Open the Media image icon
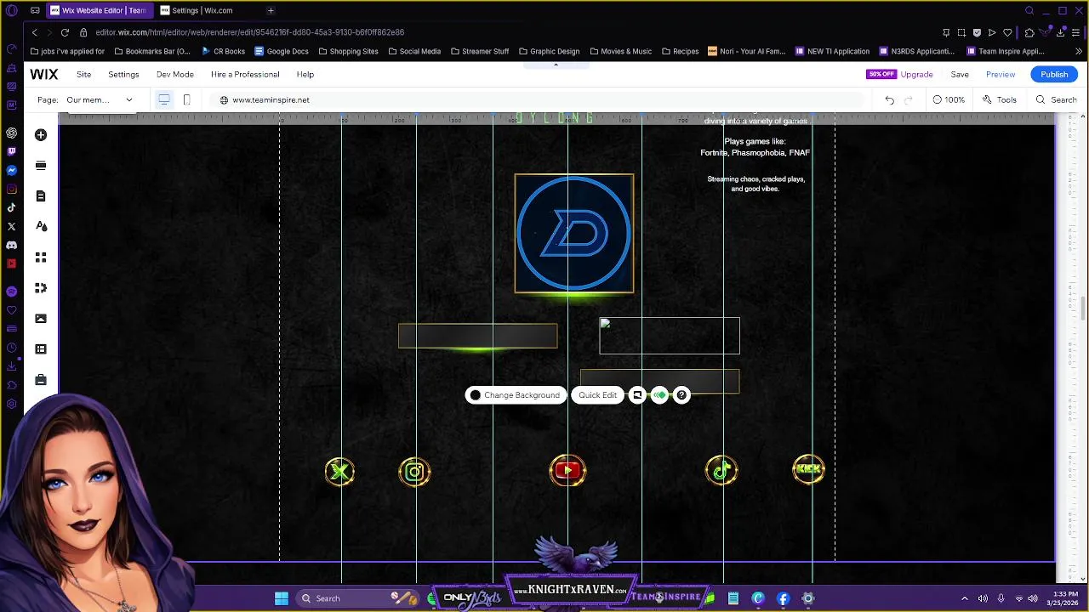Screen dimensions: 1089x612 pyautogui.click(x=41, y=319)
